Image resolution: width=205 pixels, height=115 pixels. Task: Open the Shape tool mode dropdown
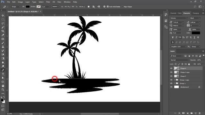[15, 7]
